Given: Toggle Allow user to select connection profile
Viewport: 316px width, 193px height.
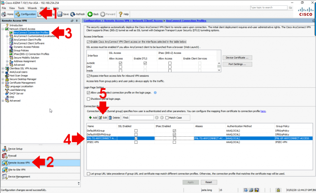Looking at the screenshot, I should 88,93.
